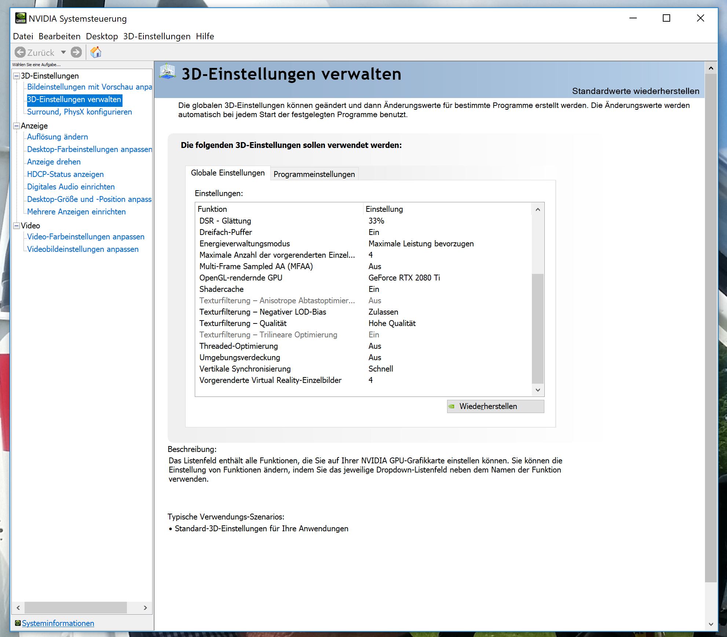The image size is (727, 637).
Task: Click the Funktion column header
Action: coord(279,209)
